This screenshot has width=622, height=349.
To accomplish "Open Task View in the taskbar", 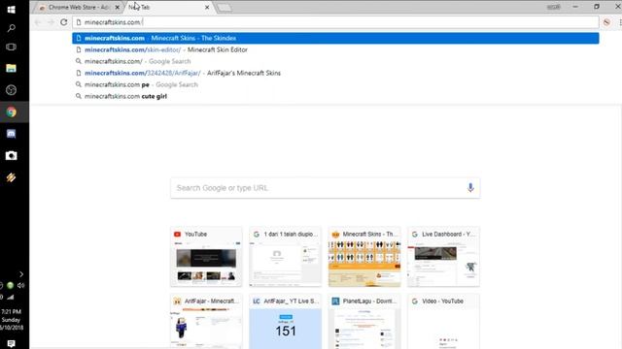I will click(11, 48).
